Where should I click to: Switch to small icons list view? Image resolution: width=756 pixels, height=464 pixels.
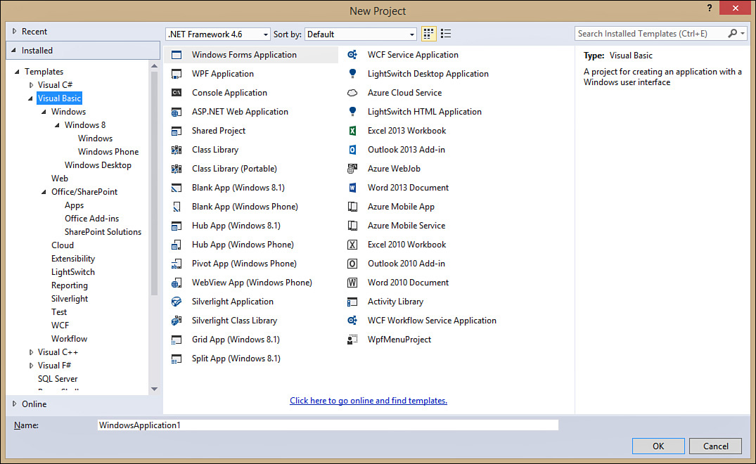(x=446, y=34)
